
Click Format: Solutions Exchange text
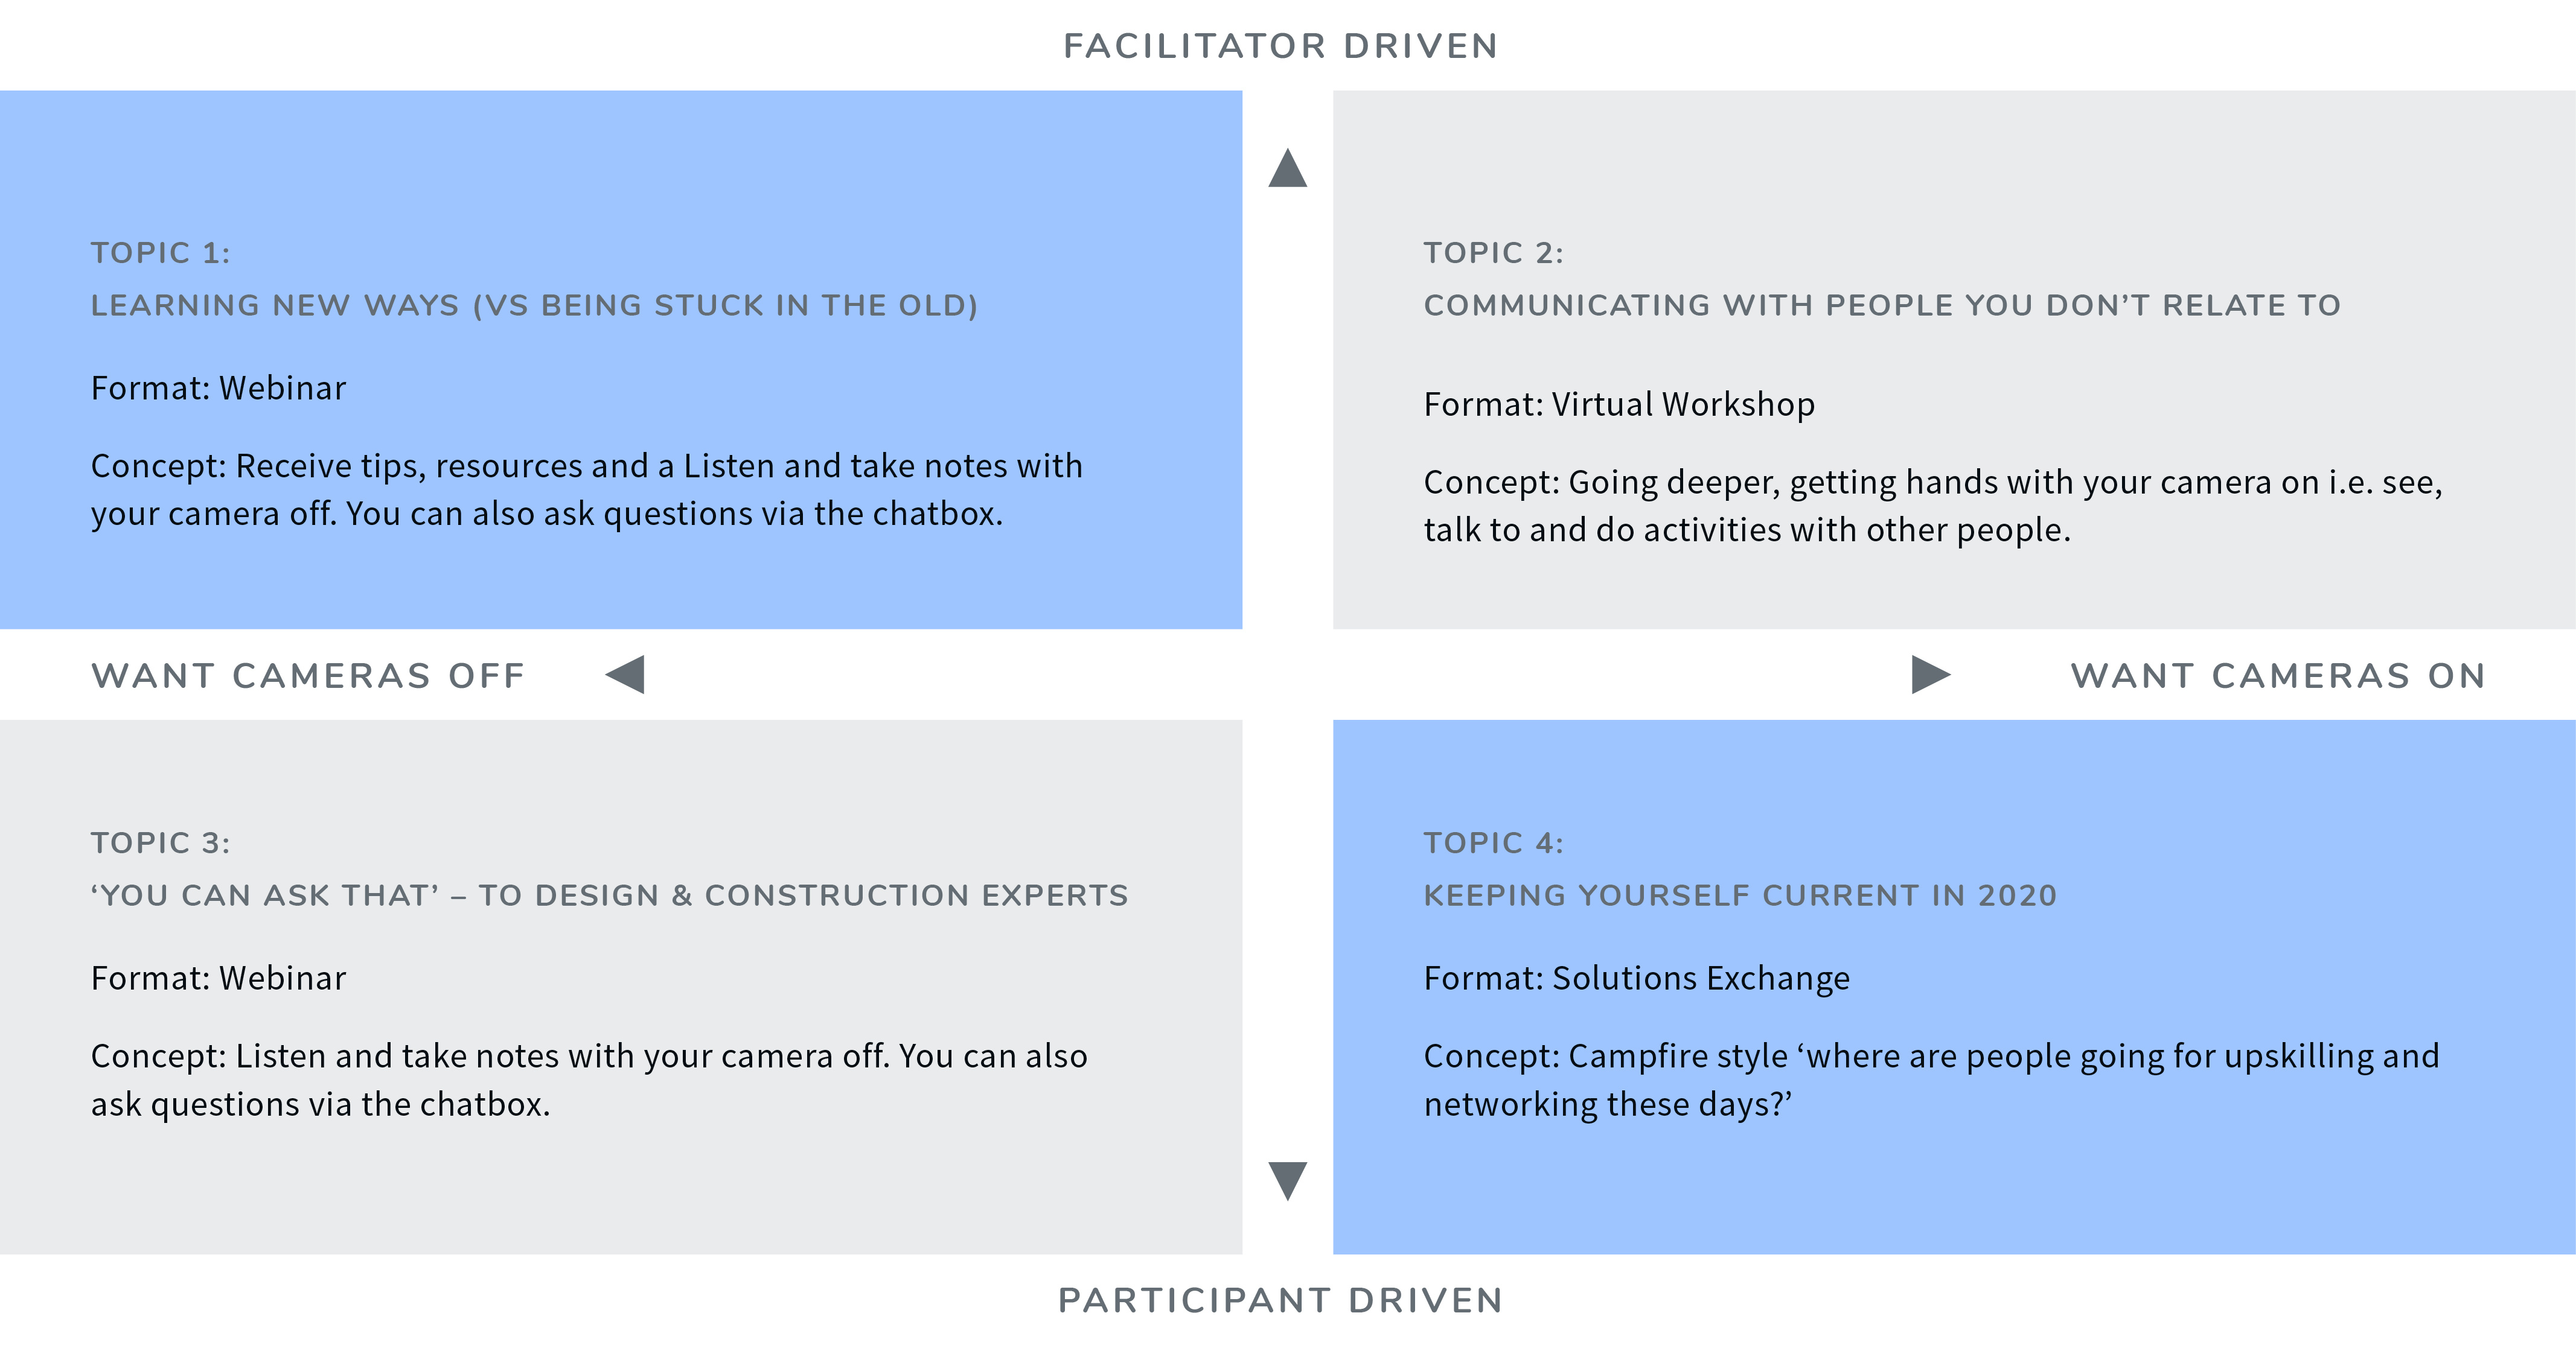tap(1636, 978)
